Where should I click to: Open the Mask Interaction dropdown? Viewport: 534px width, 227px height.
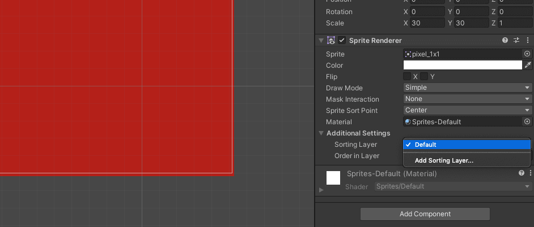pyautogui.click(x=467, y=99)
